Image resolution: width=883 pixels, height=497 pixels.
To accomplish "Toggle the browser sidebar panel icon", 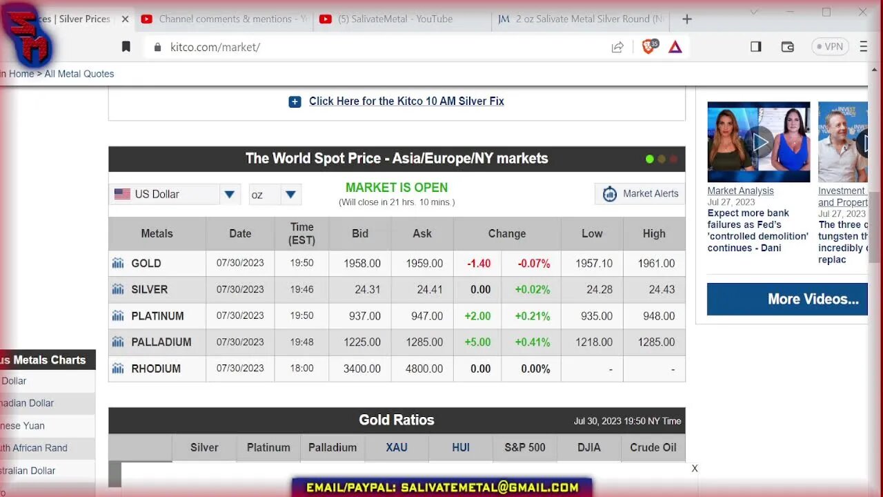I will pos(756,47).
